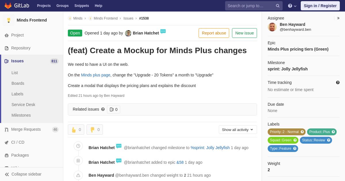Click the epic icon beside added to epic activity
Viewport: 345px width, 181px height.
[78, 161]
